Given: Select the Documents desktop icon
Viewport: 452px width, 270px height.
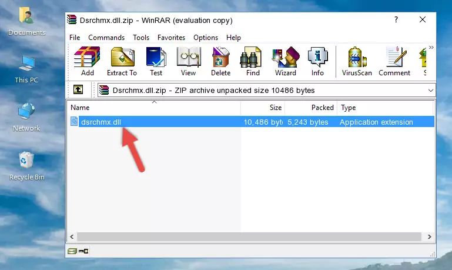Looking at the screenshot, I should click(x=26, y=22).
